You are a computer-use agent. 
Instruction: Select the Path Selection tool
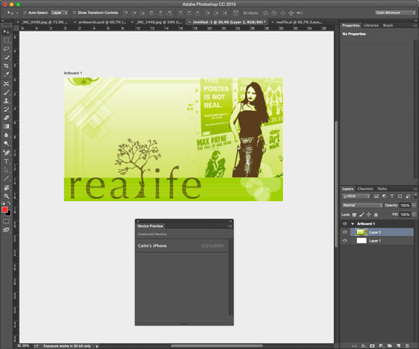tap(6, 170)
